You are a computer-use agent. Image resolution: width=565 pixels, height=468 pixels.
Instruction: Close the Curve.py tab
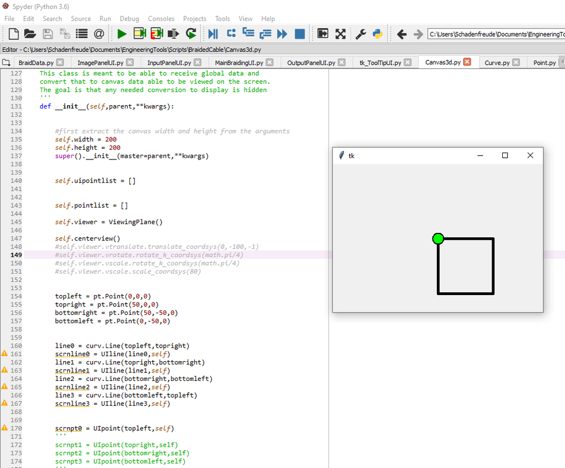click(x=516, y=62)
